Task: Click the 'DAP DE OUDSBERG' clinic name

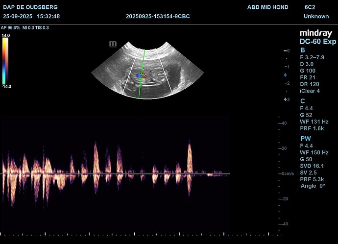Action: 30,7
